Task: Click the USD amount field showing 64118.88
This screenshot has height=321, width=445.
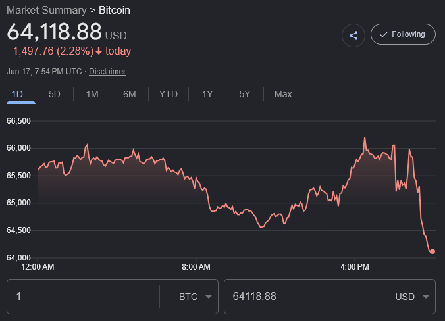Action: pyautogui.click(x=300, y=297)
